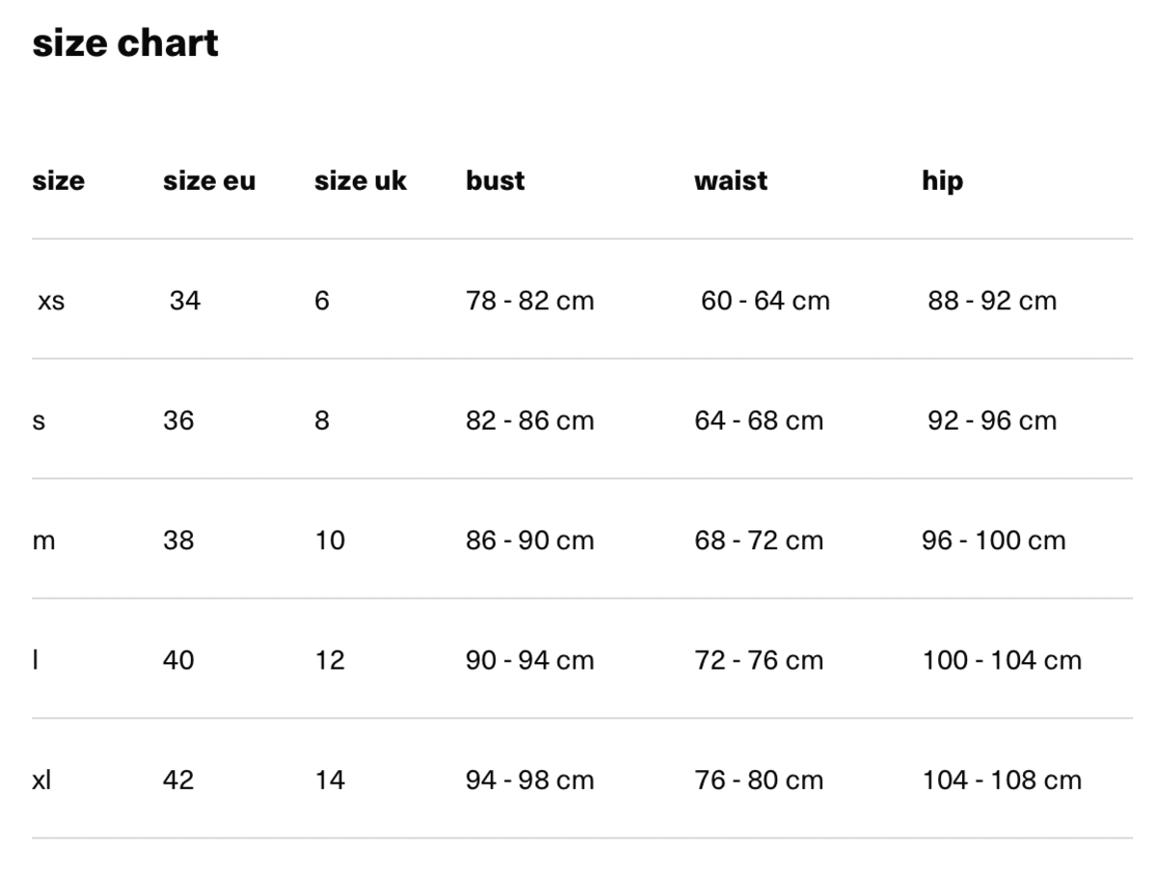Select UK size 8 cell
The height and width of the screenshot is (875, 1157).
tap(322, 421)
